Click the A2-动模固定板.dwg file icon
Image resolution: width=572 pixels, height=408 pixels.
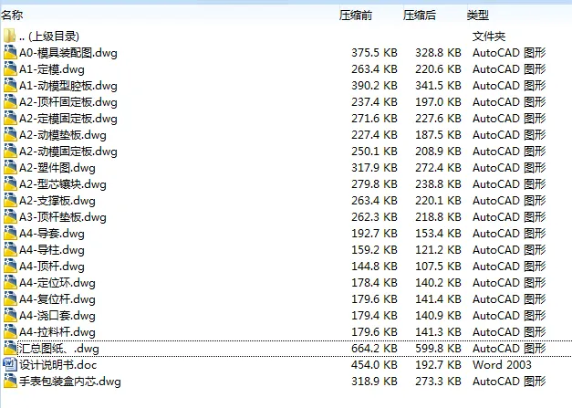(x=10, y=152)
